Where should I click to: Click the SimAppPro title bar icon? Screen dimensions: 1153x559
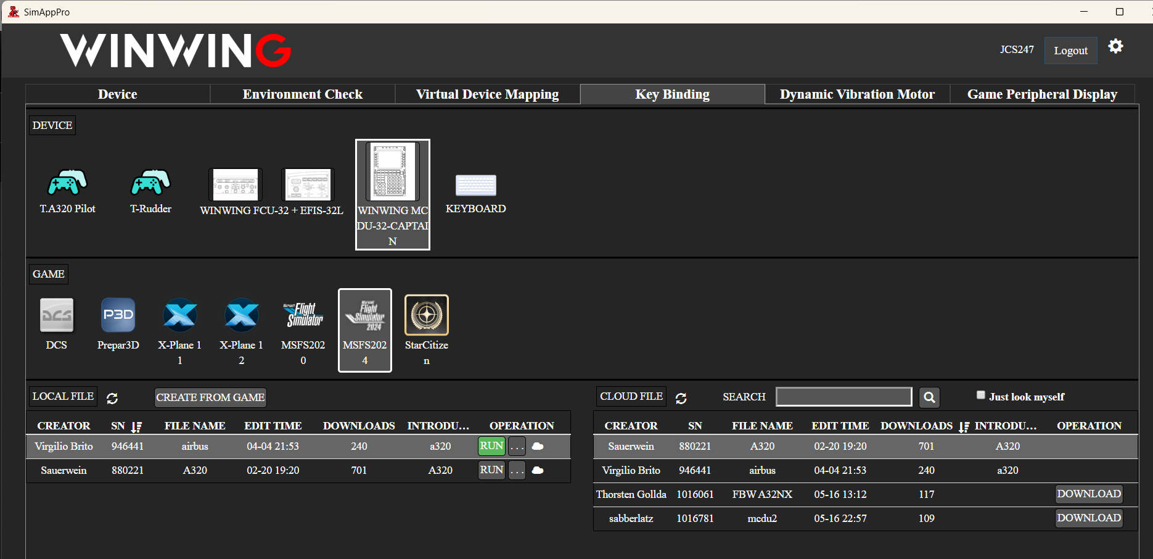(14, 12)
